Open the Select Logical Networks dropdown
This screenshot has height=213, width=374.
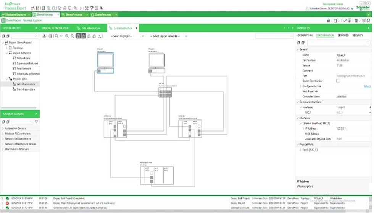[168, 36]
